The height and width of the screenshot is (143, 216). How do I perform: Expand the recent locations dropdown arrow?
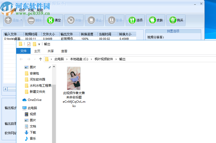35,59
